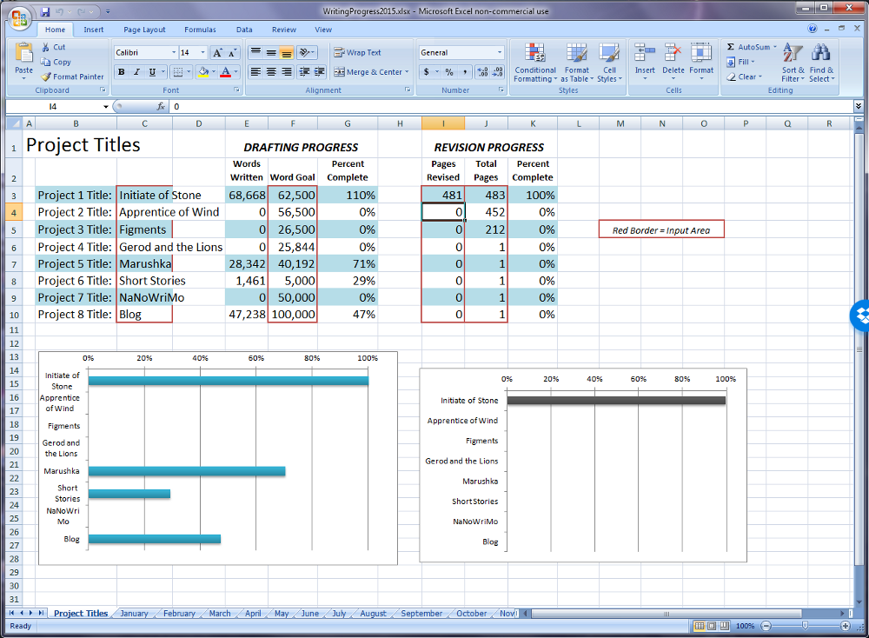Click the Percent Style icon
This screenshot has height=638, width=869.
[448, 72]
